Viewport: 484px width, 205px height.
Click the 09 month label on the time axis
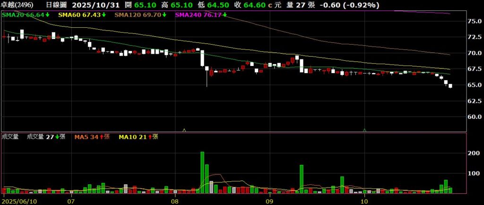[x=269, y=201]
